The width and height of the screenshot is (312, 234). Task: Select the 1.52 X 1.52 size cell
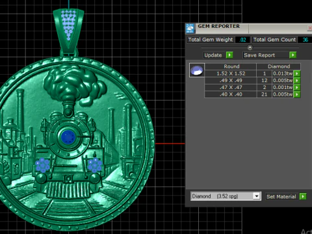(x=231, y=73)
